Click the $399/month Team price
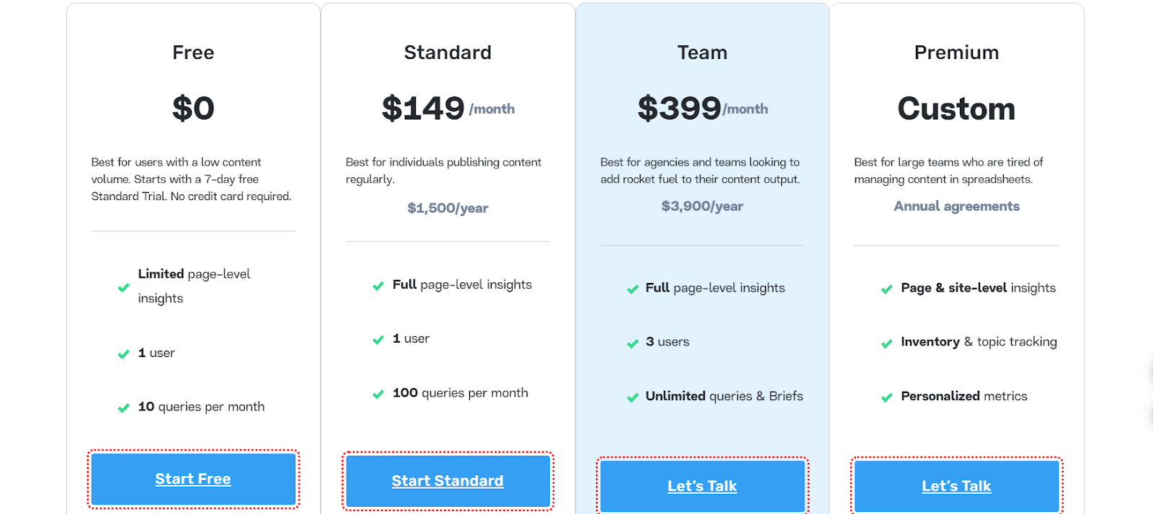The width and height of the screenshot is (1153, 514). click(702, 109)
